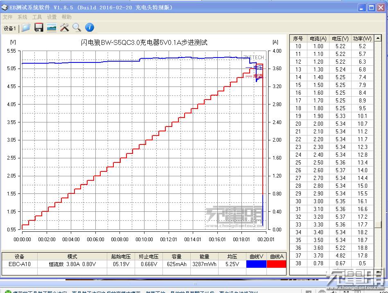Click the red 曲线A color swatch
The height and width of the screenshot is (293, 388).
click(276, 264)
